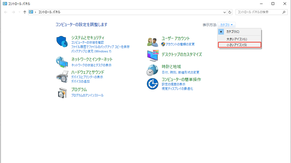Open 時計と地域 category
Viewport: 291px width, 163px height.
pos(171,67)
